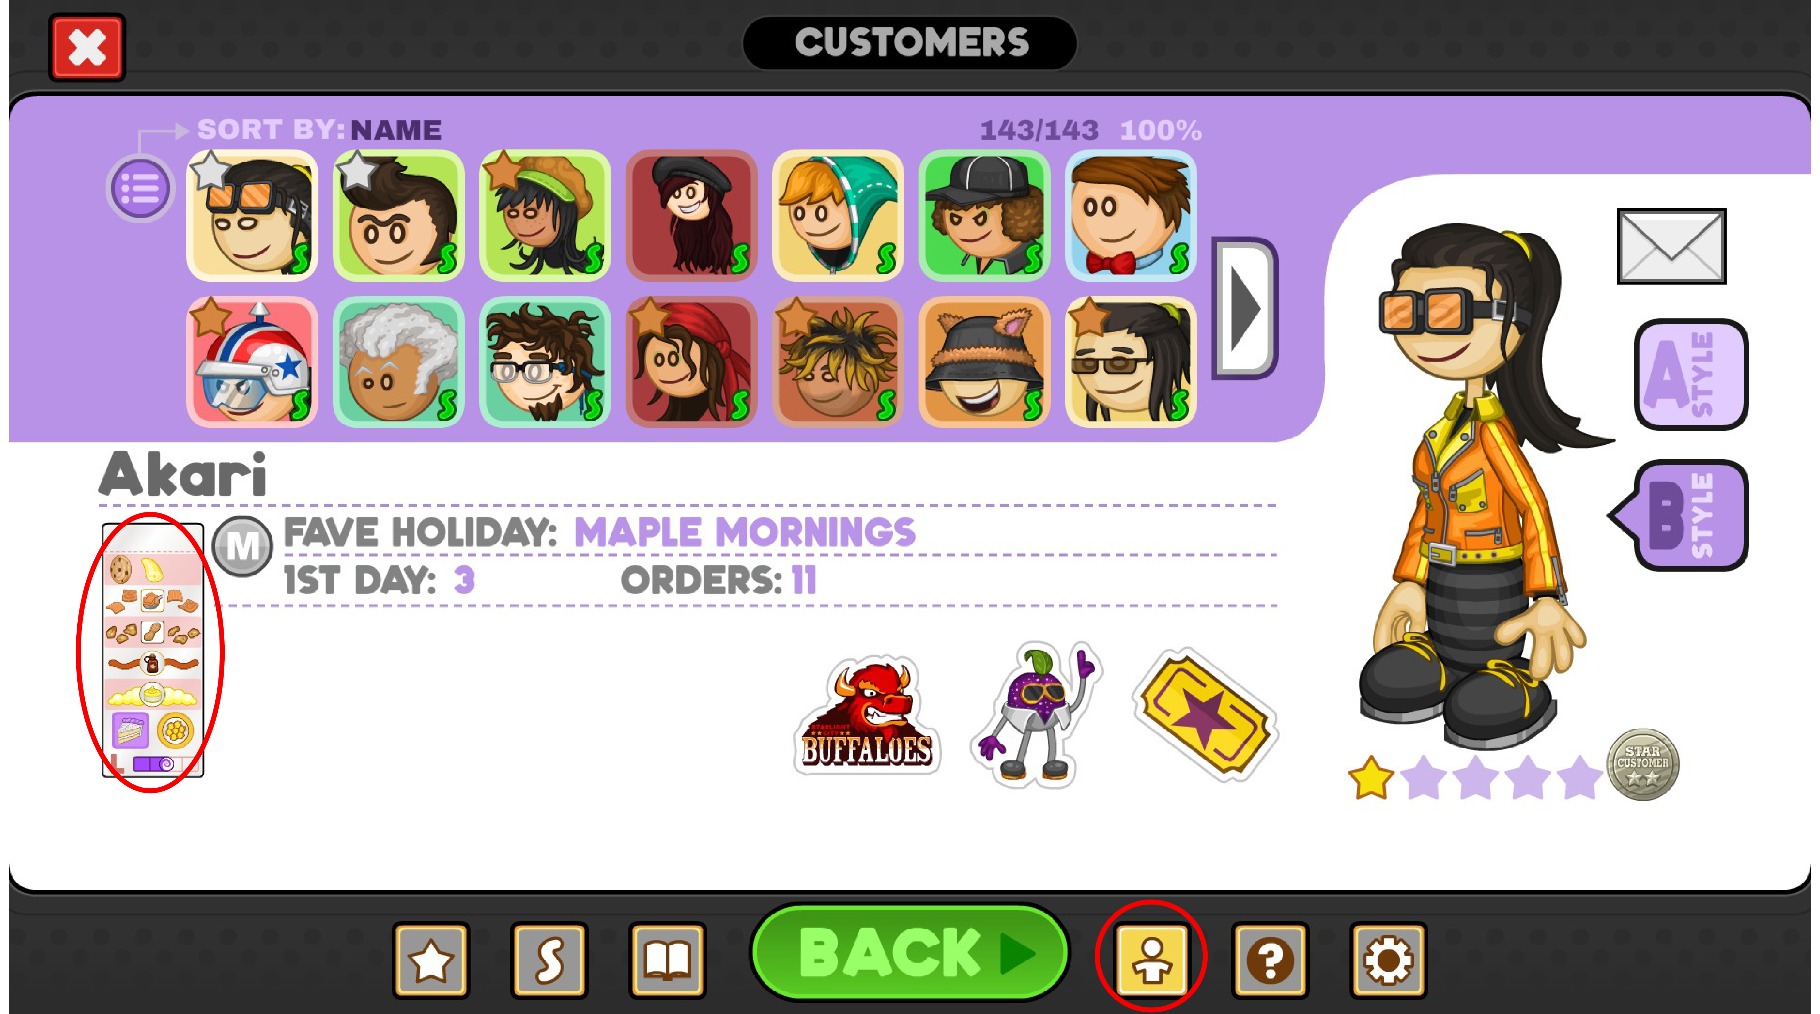Open the cookbook icon
This screenshot has height=1014, width=1820.
(x=668, y=960)
